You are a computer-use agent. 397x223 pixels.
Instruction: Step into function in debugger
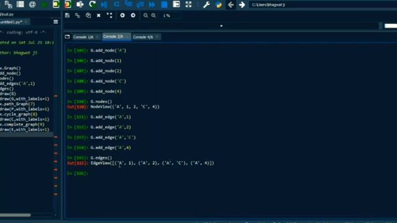click(128, 4)
